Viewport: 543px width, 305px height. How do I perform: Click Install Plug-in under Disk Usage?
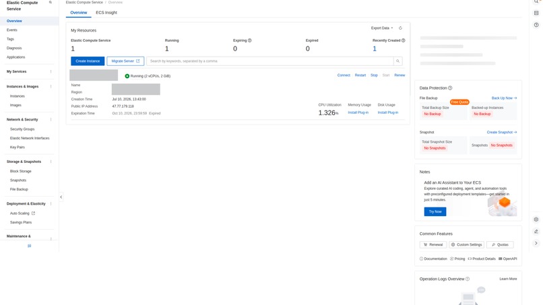tap(388, 112)
